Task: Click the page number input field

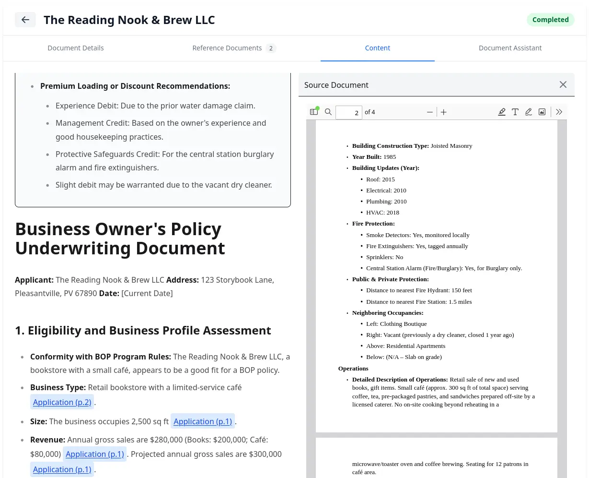Action: 348,112
